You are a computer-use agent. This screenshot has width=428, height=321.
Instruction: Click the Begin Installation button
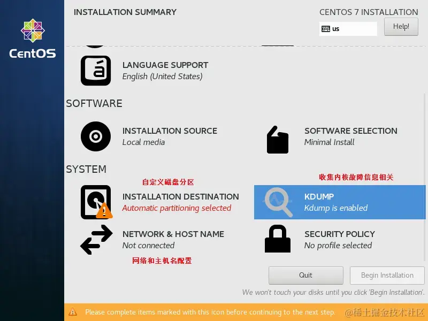pyautogui.click(x=387, y=276)
